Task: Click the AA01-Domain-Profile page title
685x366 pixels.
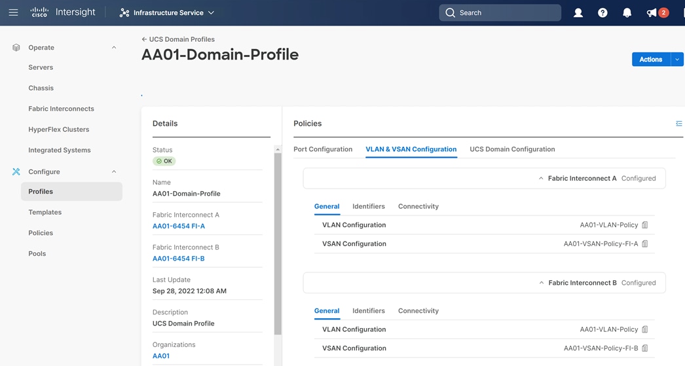Action: coord(220,54)
